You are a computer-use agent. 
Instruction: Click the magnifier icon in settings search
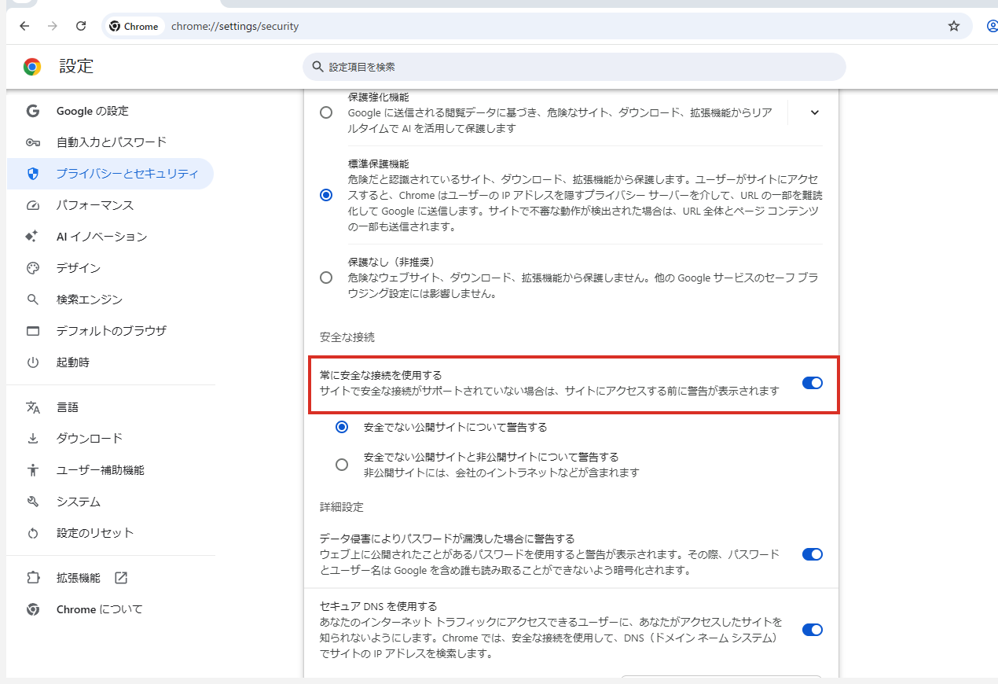pyautogui.click(x=317, y=67)
